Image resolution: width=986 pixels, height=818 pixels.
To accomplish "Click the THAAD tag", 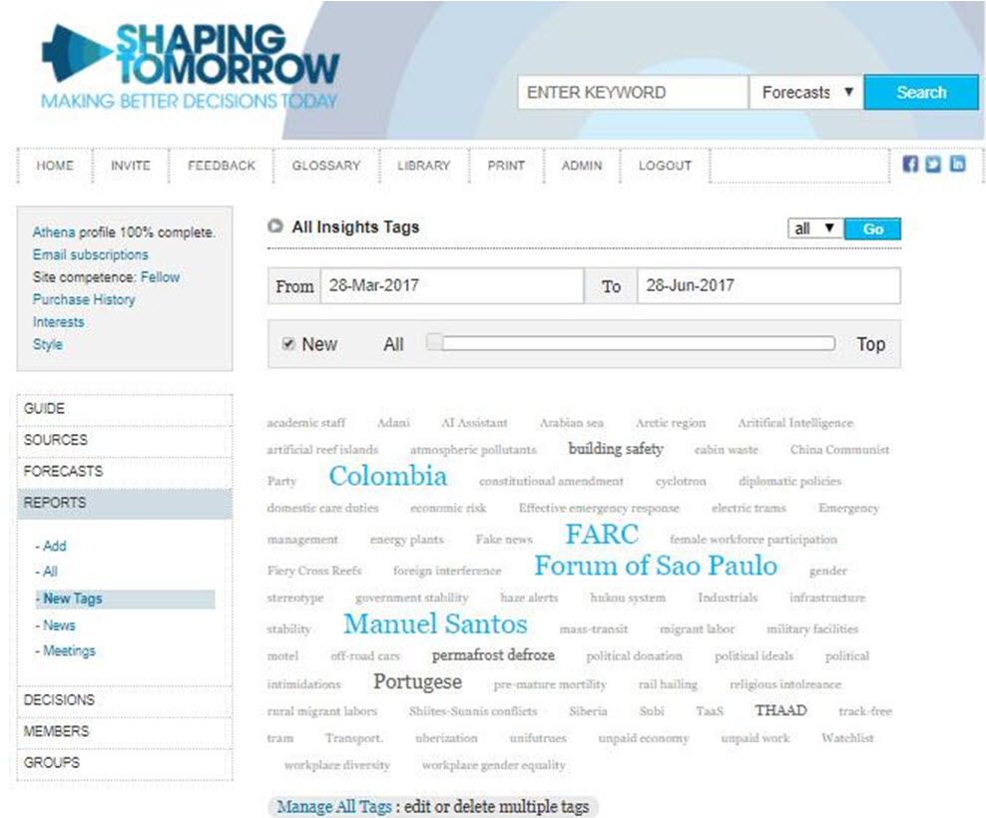I will click(781, 710).
